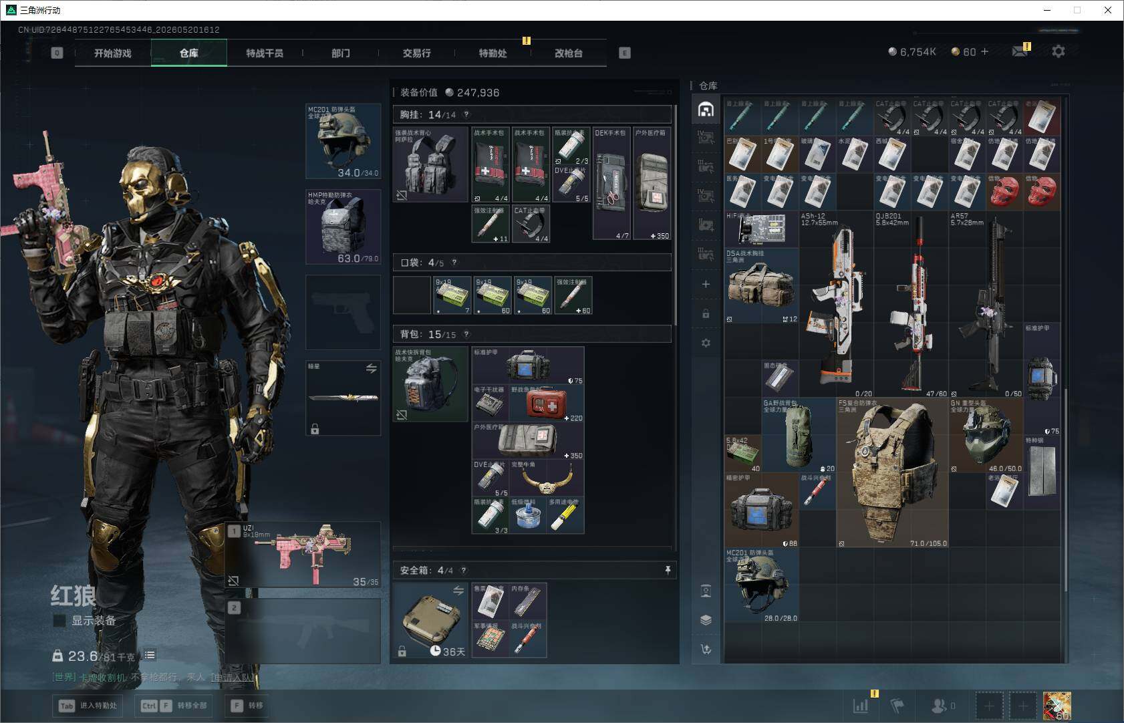Select the 战术快拆背包 equipped backpack

[430, 384]
